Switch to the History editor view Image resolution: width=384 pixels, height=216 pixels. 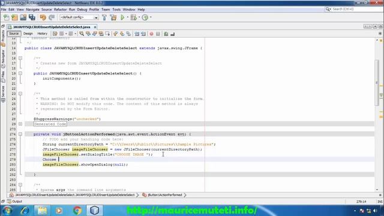[42, 34]
